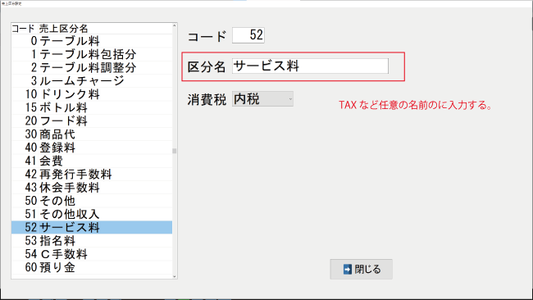
Task: Click the list scrollbar down arrow
Action: (175, 276)
